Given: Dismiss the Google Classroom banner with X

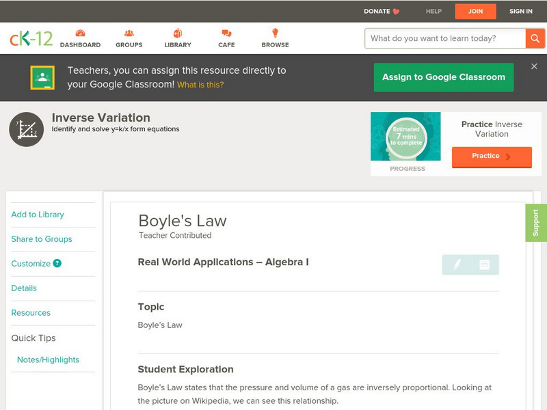Looking at the screenshot, I should coord(535,66).
